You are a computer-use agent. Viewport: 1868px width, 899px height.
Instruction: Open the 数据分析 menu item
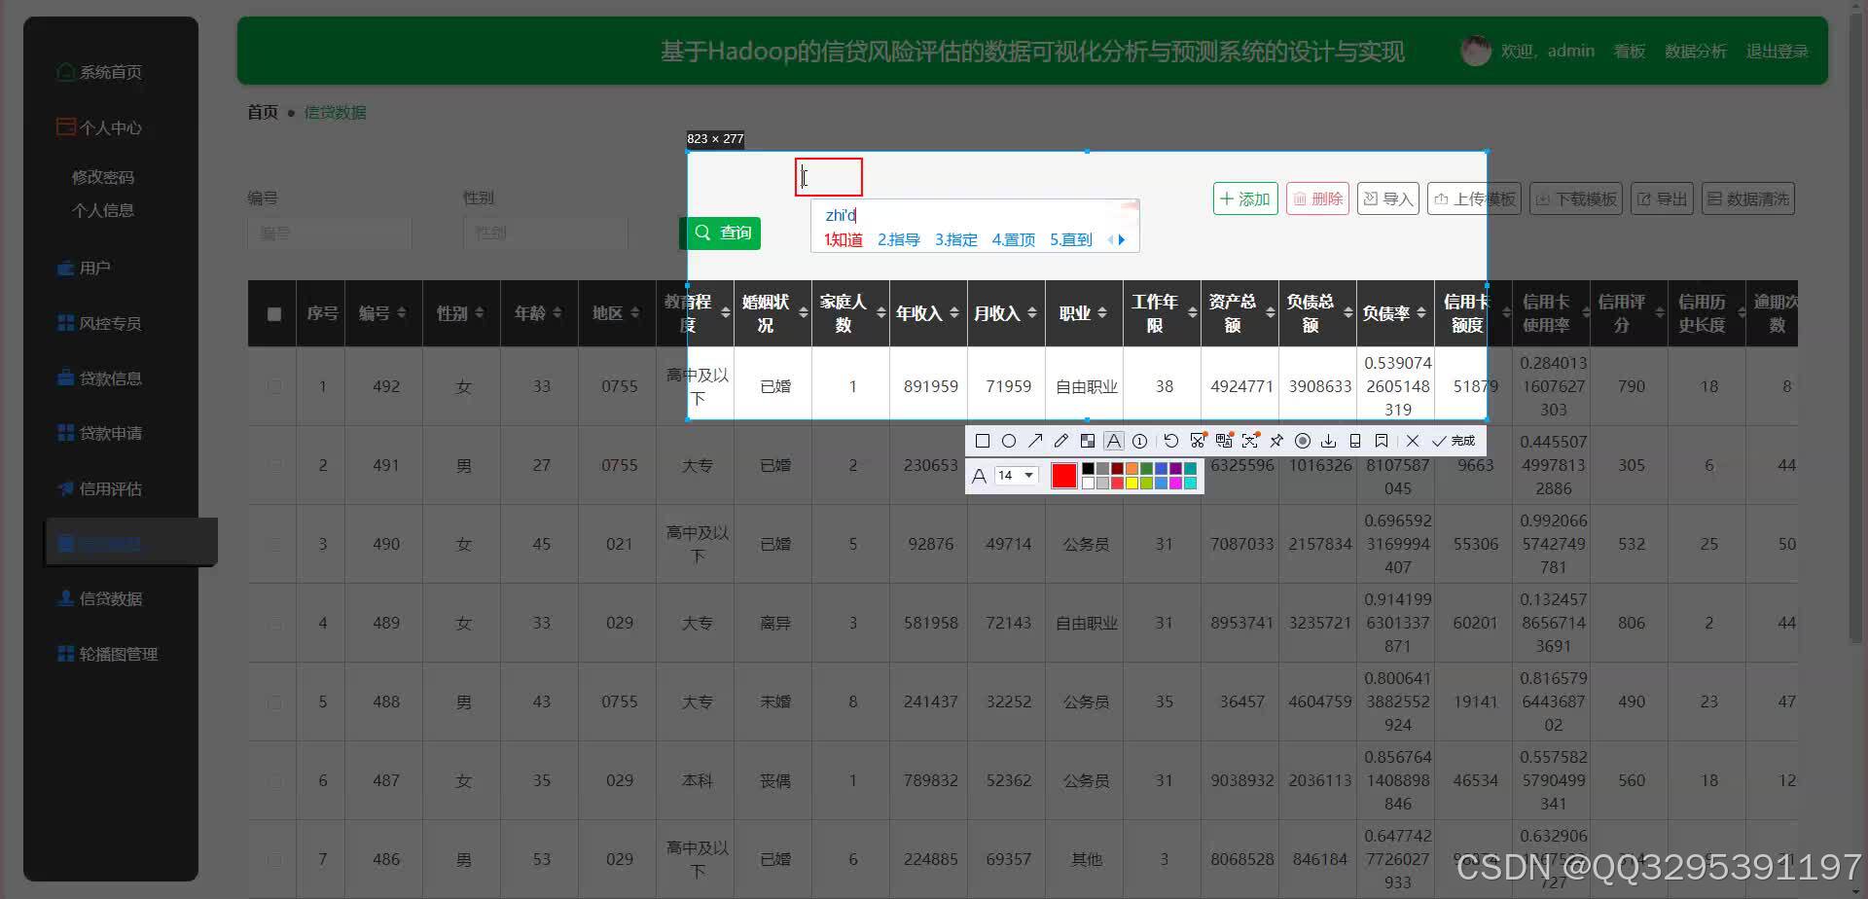point(1696,51)
